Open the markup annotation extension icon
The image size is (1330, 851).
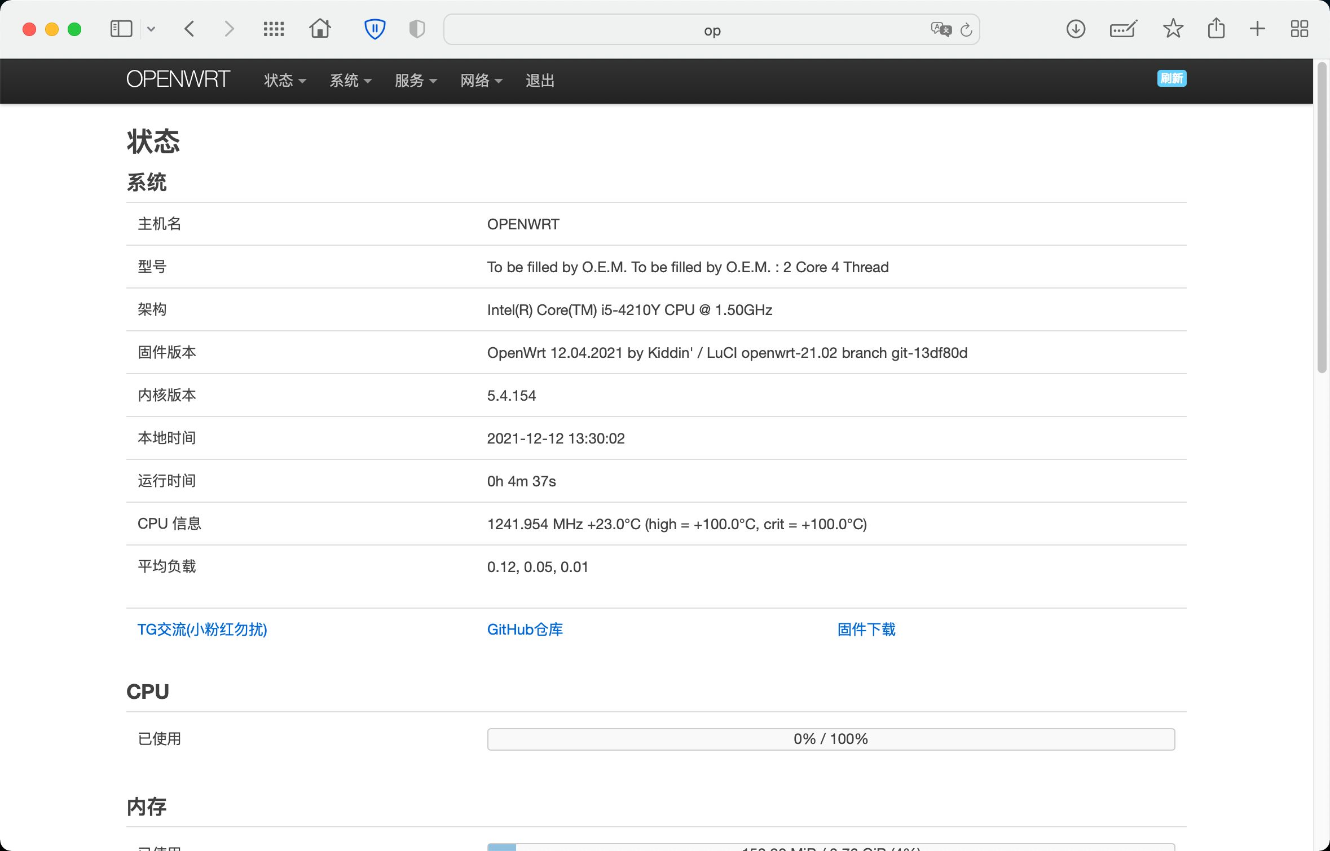(1123, 29)
